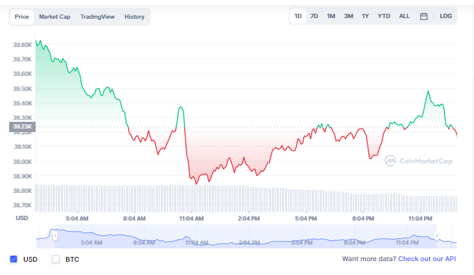474x275 pixels.
Task: Click the 5:04 PM x-axis label
Action: coord(306,218)
